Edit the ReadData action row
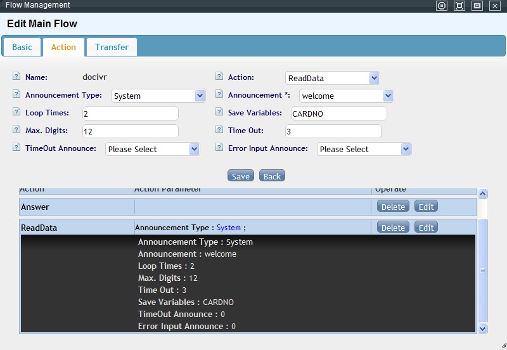 click(426, 228)
